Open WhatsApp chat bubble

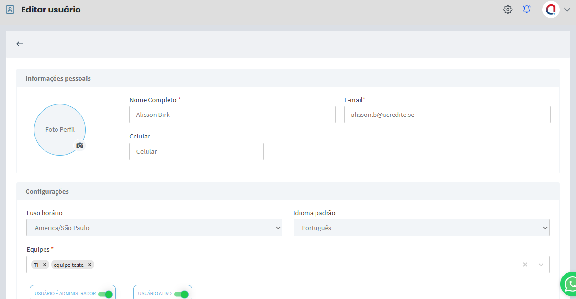point(570,285)
